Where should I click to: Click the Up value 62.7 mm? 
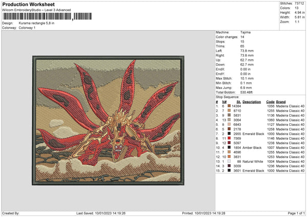point(247,60)
